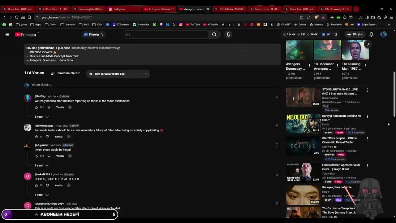
Task: Reply to @IsoFrozezone with the Yanıtla button
Action: tap(58, 137)
